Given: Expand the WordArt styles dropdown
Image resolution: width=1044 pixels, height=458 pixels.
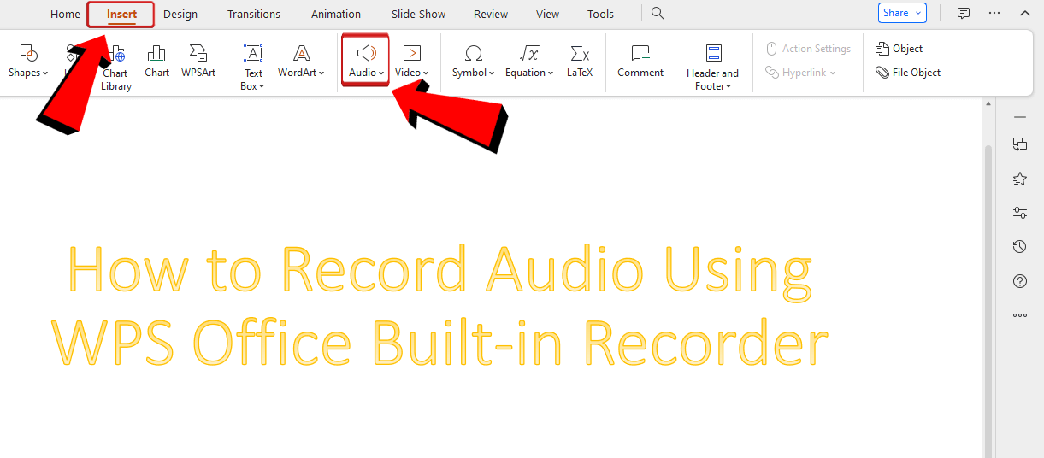Looking at the screenshot, I should (x=301, y=62).
